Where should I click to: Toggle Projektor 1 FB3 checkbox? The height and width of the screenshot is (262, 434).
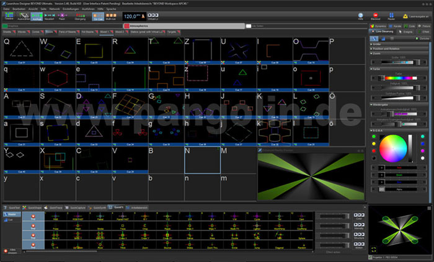370,257
